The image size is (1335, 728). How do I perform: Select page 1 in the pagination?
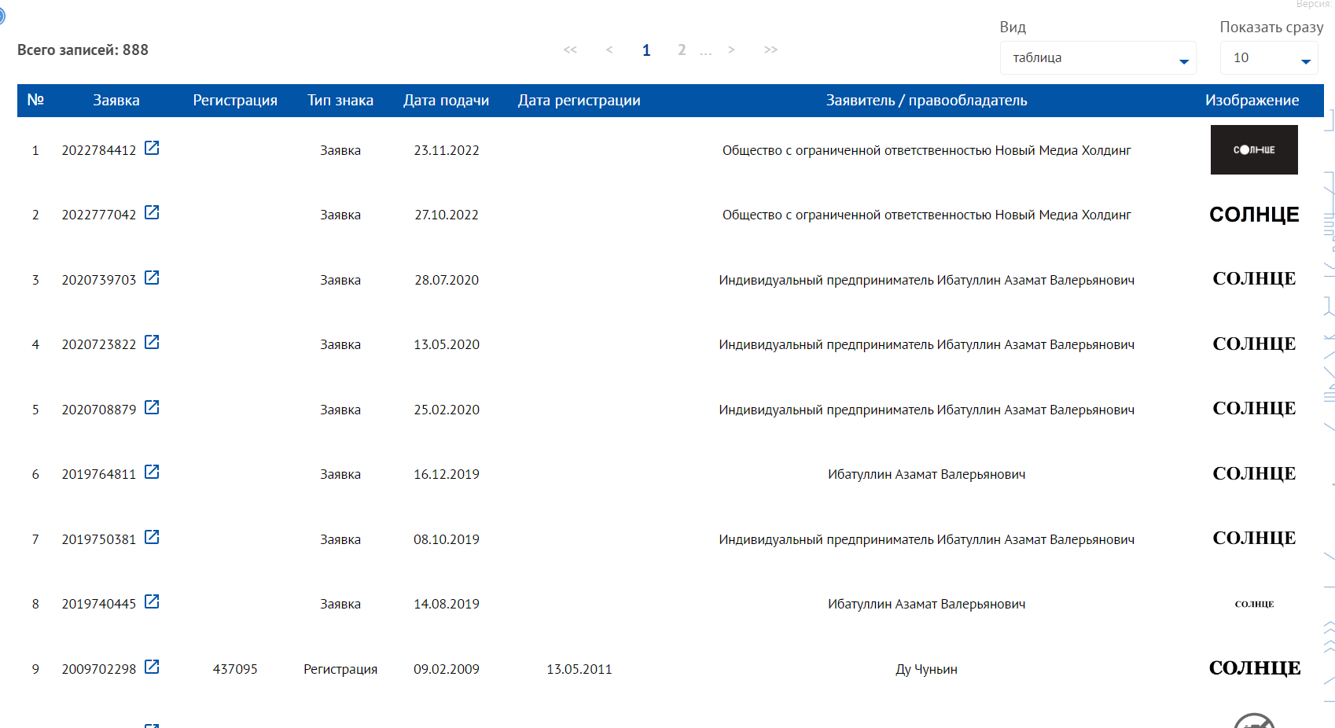tap(646, 50)
